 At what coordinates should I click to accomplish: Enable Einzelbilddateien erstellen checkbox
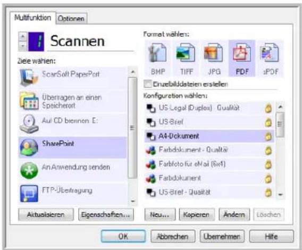pos(148,84)
